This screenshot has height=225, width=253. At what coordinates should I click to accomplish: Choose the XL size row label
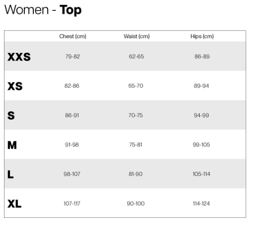coord(14,204)
